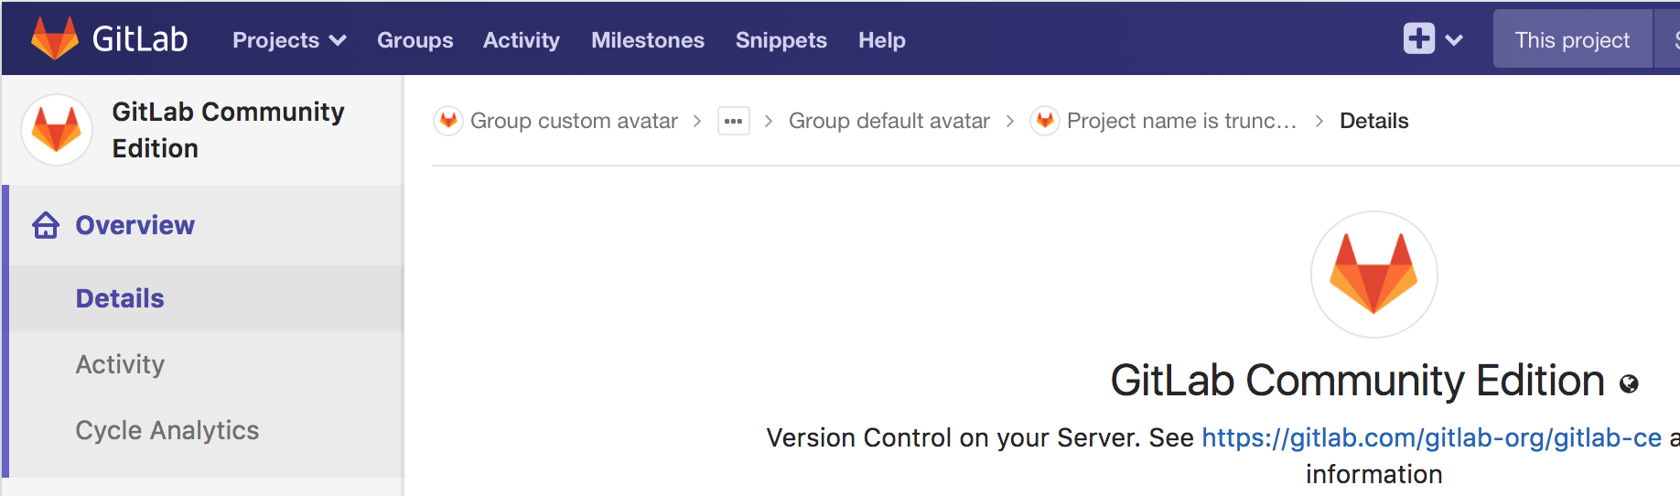Click the Overview home icon in sidebar
The image size is (1680, 496).
tap(46, 225)
